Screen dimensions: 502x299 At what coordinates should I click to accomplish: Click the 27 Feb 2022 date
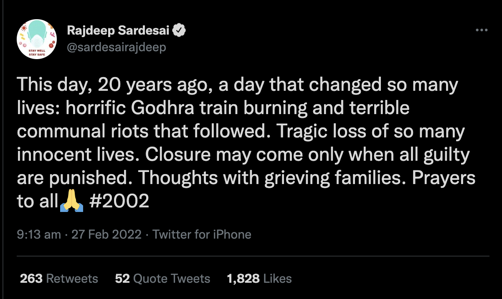106,234
